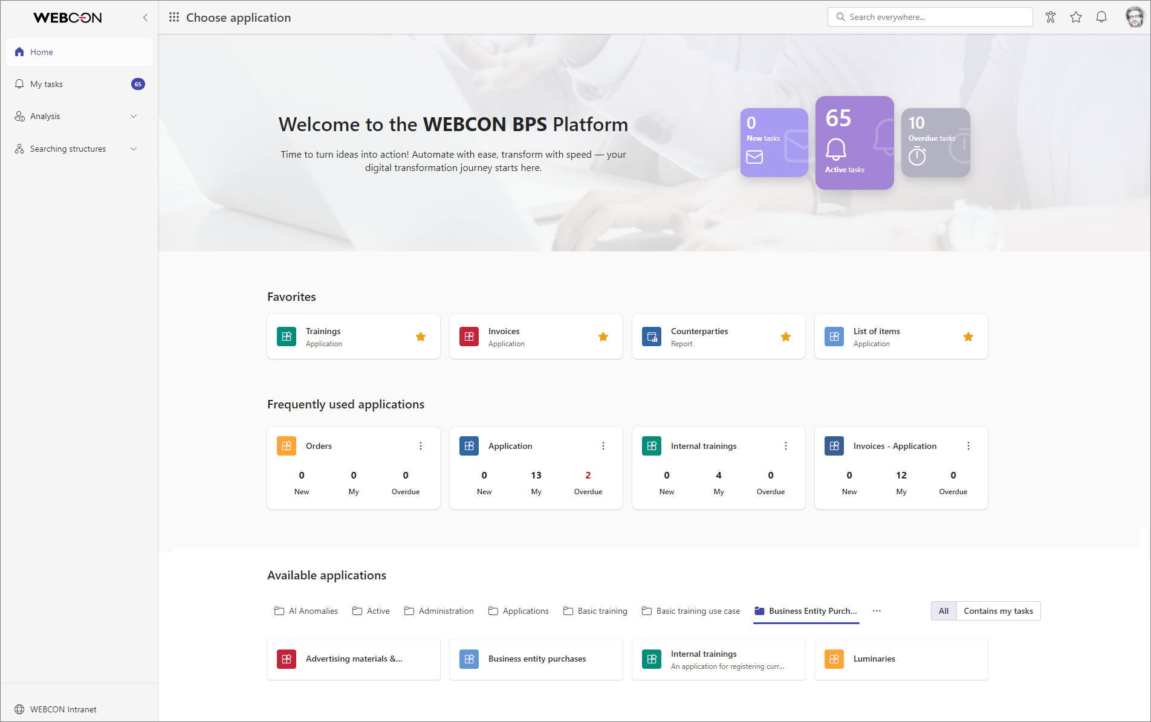The height and width of the screenshot is (722, 1151).
Task: Click the Invoices application icon in Favorites
Action: pyautogui.click(x=469, y=337)
